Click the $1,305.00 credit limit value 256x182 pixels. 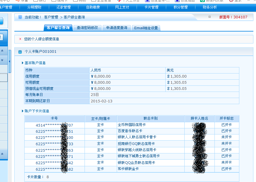pos(177,76)
